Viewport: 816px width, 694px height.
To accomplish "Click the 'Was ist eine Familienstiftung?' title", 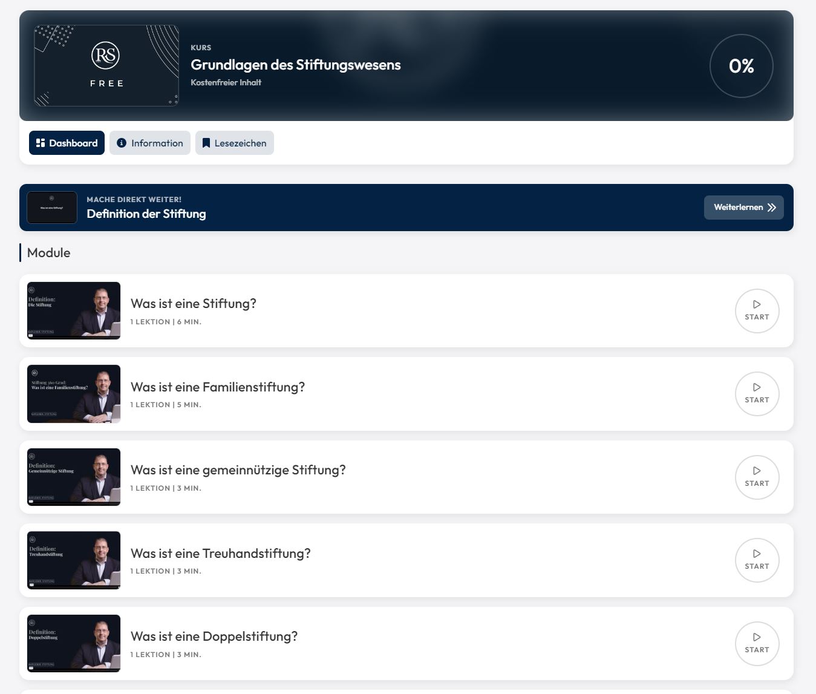I will click(x=218, y=387).
